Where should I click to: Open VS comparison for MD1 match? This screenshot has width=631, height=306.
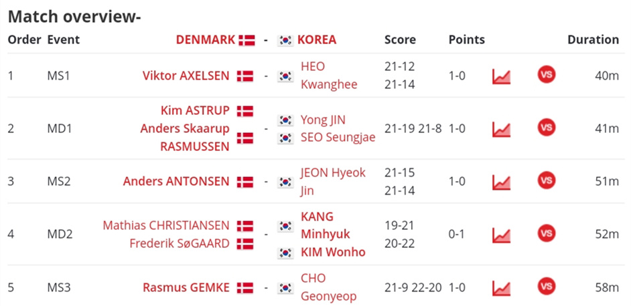click(x=546, y=128)
